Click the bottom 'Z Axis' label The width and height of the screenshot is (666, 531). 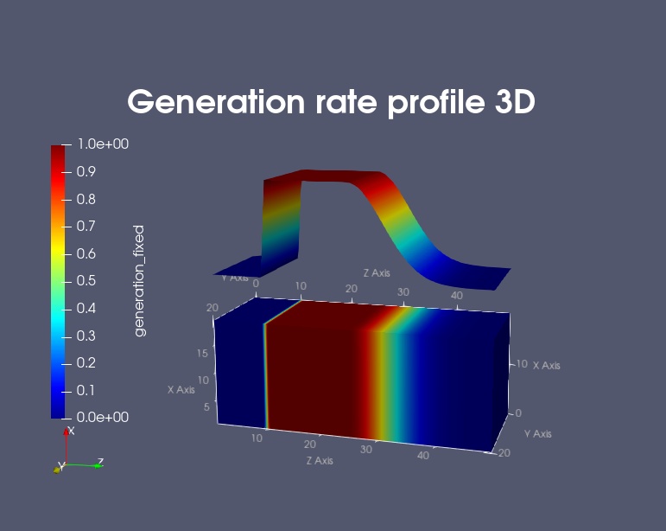(x=320, y=460)
